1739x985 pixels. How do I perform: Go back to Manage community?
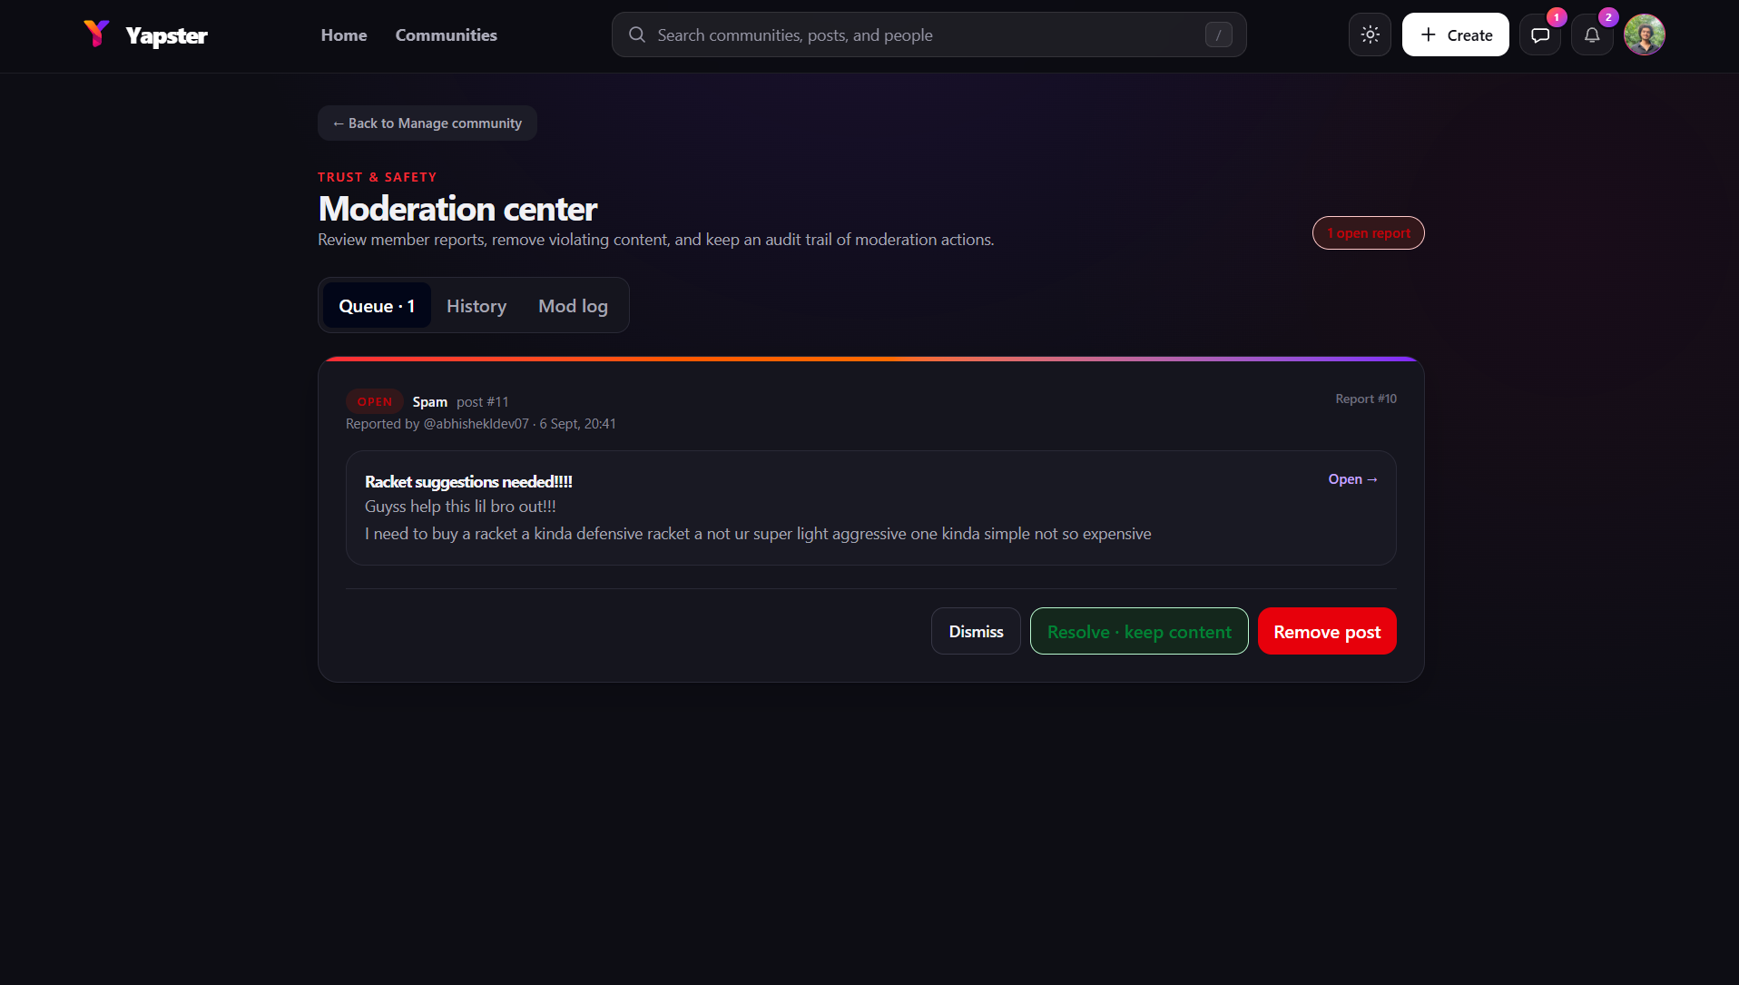click(427, 123)
